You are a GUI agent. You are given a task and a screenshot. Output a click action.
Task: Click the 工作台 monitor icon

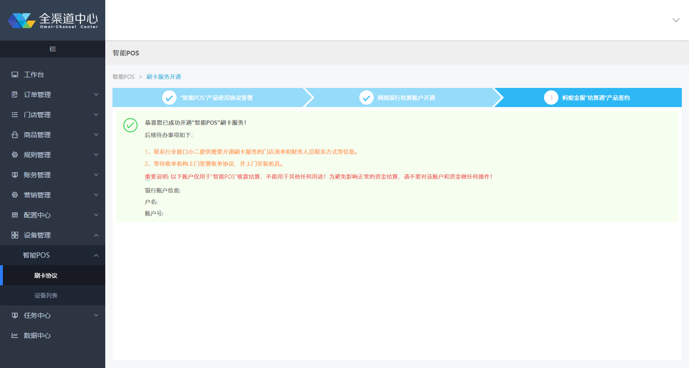coord(15,75)
